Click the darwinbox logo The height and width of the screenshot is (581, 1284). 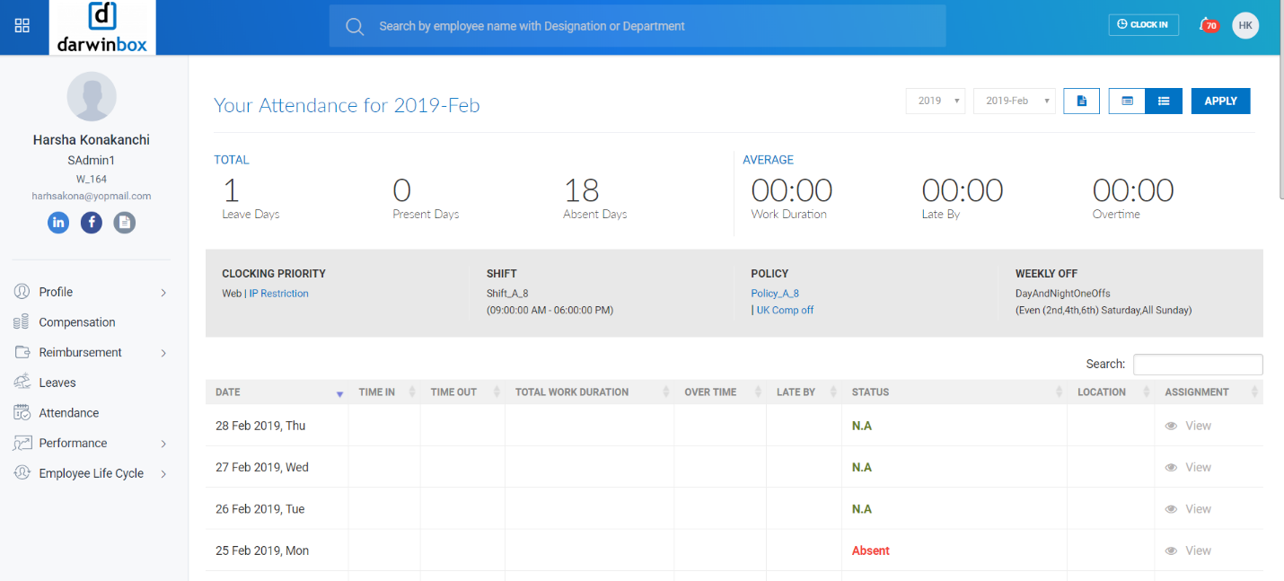102,28
